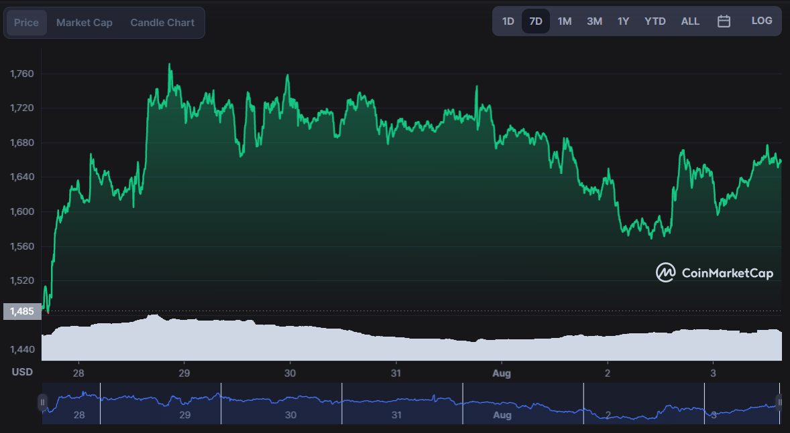The width and height of the screenshot is (790, 433).
Task: Click the 1,440 y-axis label
Action: 21,349
